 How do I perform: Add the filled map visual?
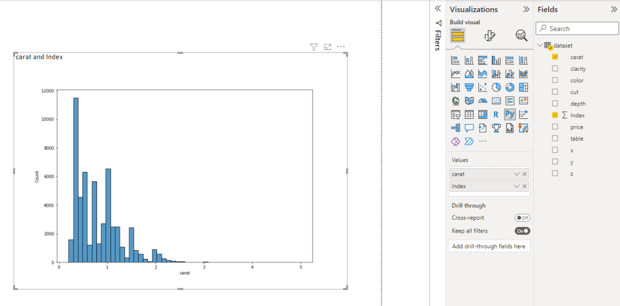tap(469, 101)
